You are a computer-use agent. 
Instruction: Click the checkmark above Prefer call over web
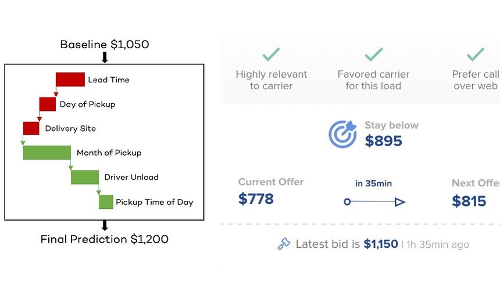476,55
